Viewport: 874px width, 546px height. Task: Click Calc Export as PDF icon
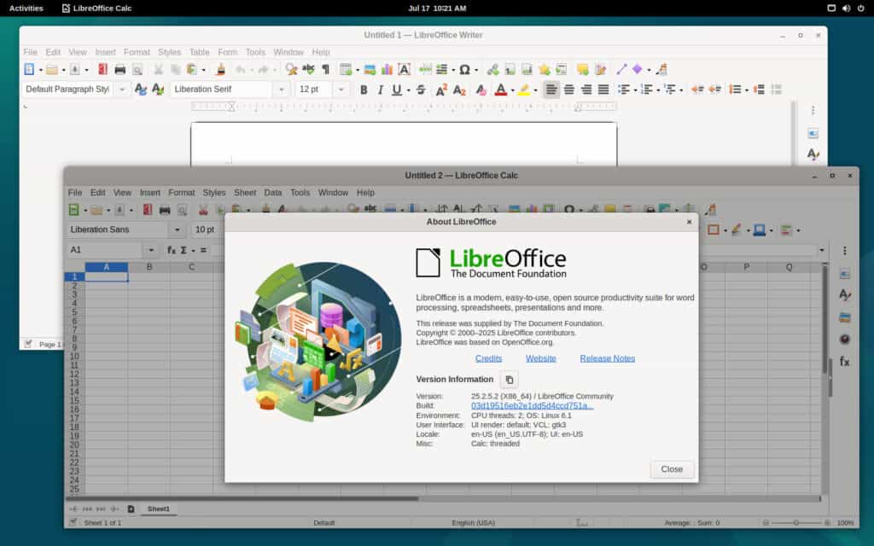pyautogui.click(x=147, y=210)
